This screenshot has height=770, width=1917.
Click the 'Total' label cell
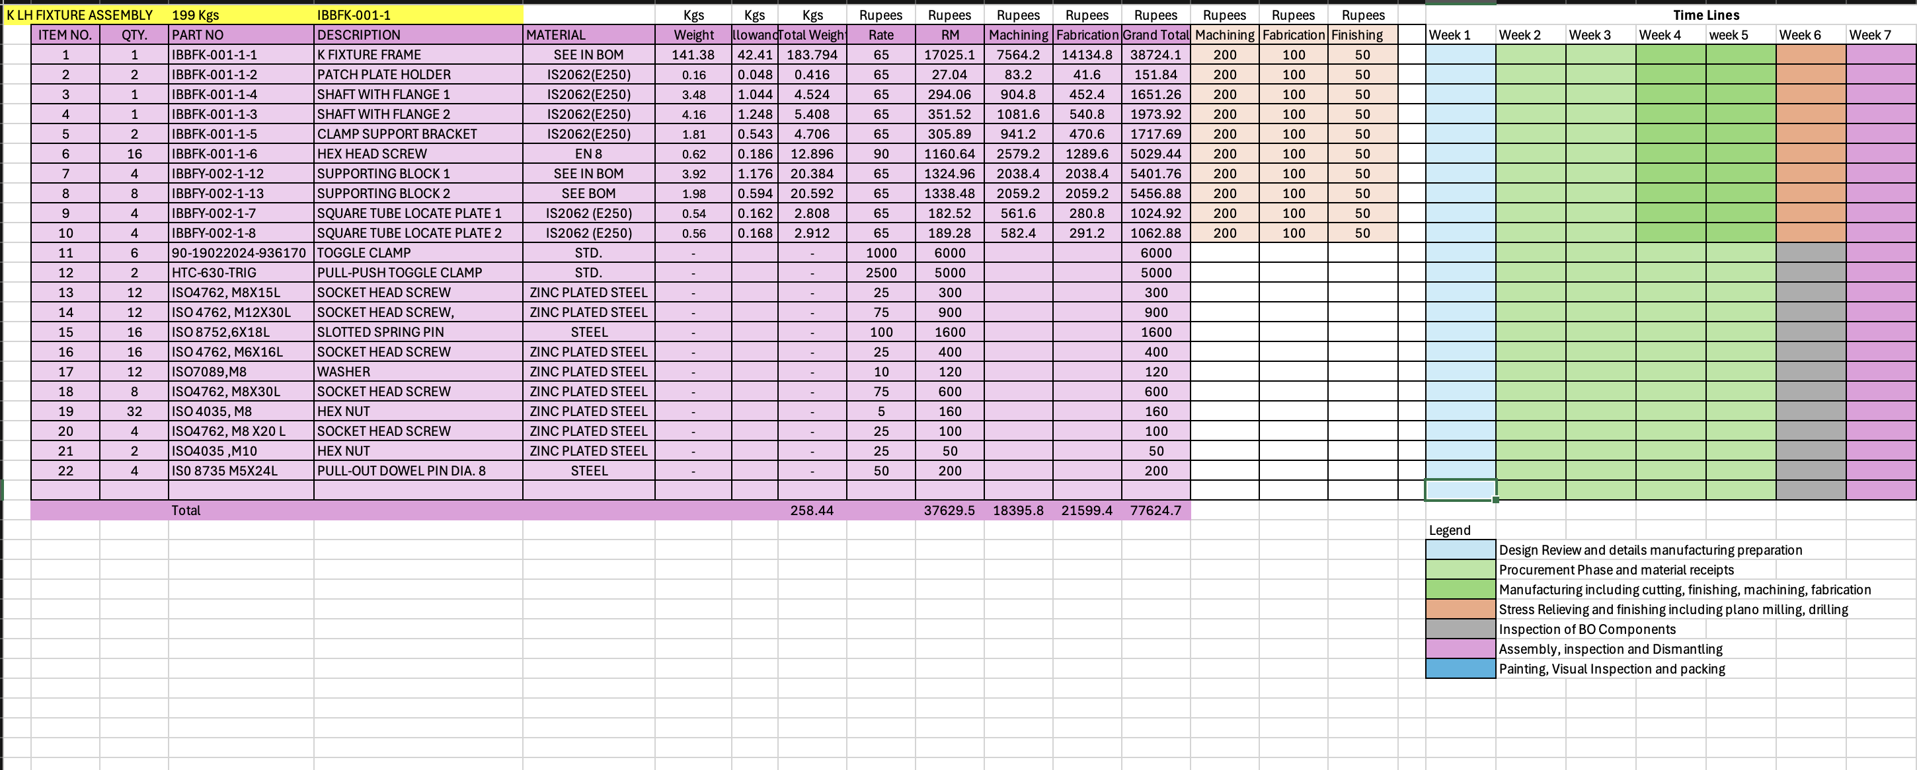tap(241, 510)
